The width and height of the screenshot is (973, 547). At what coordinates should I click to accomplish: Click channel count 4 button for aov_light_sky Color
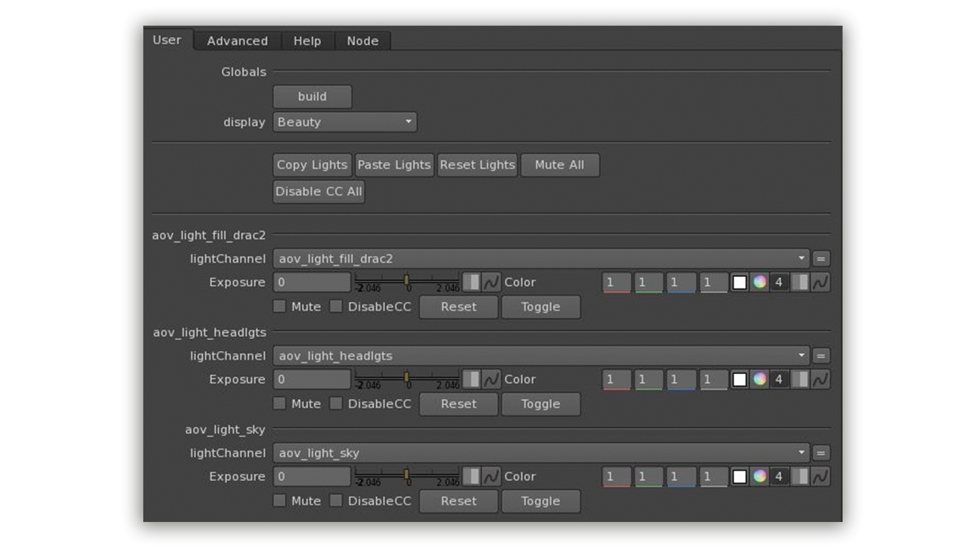[x=779, y=477]
